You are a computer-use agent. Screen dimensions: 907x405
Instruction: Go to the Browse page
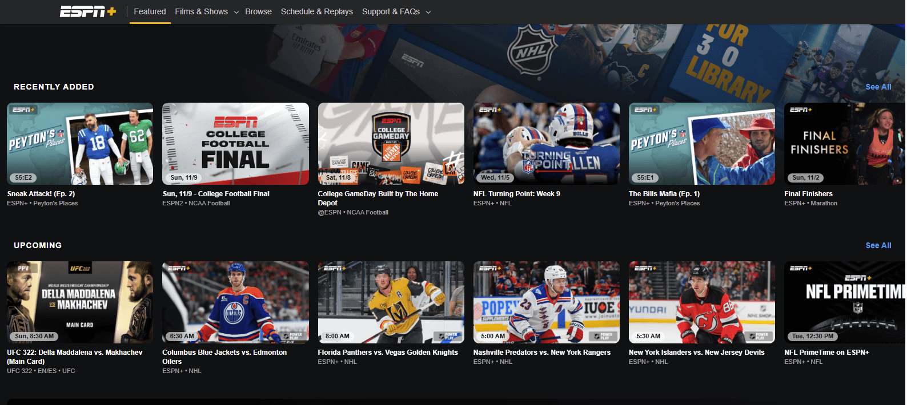258,11
